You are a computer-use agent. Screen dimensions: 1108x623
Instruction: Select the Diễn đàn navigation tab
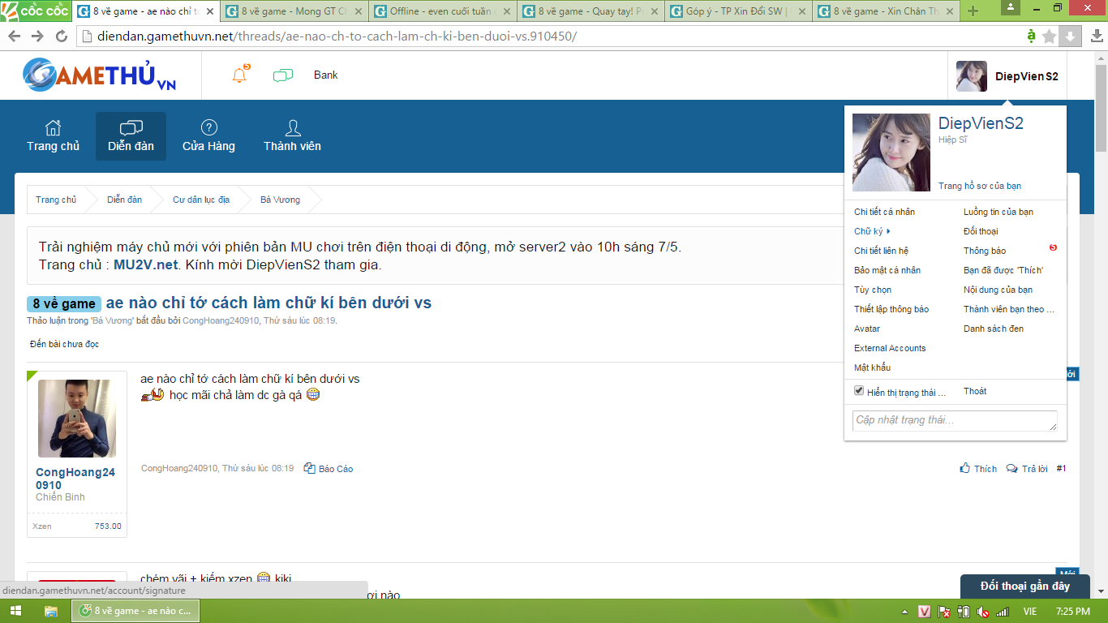[131, 135]
